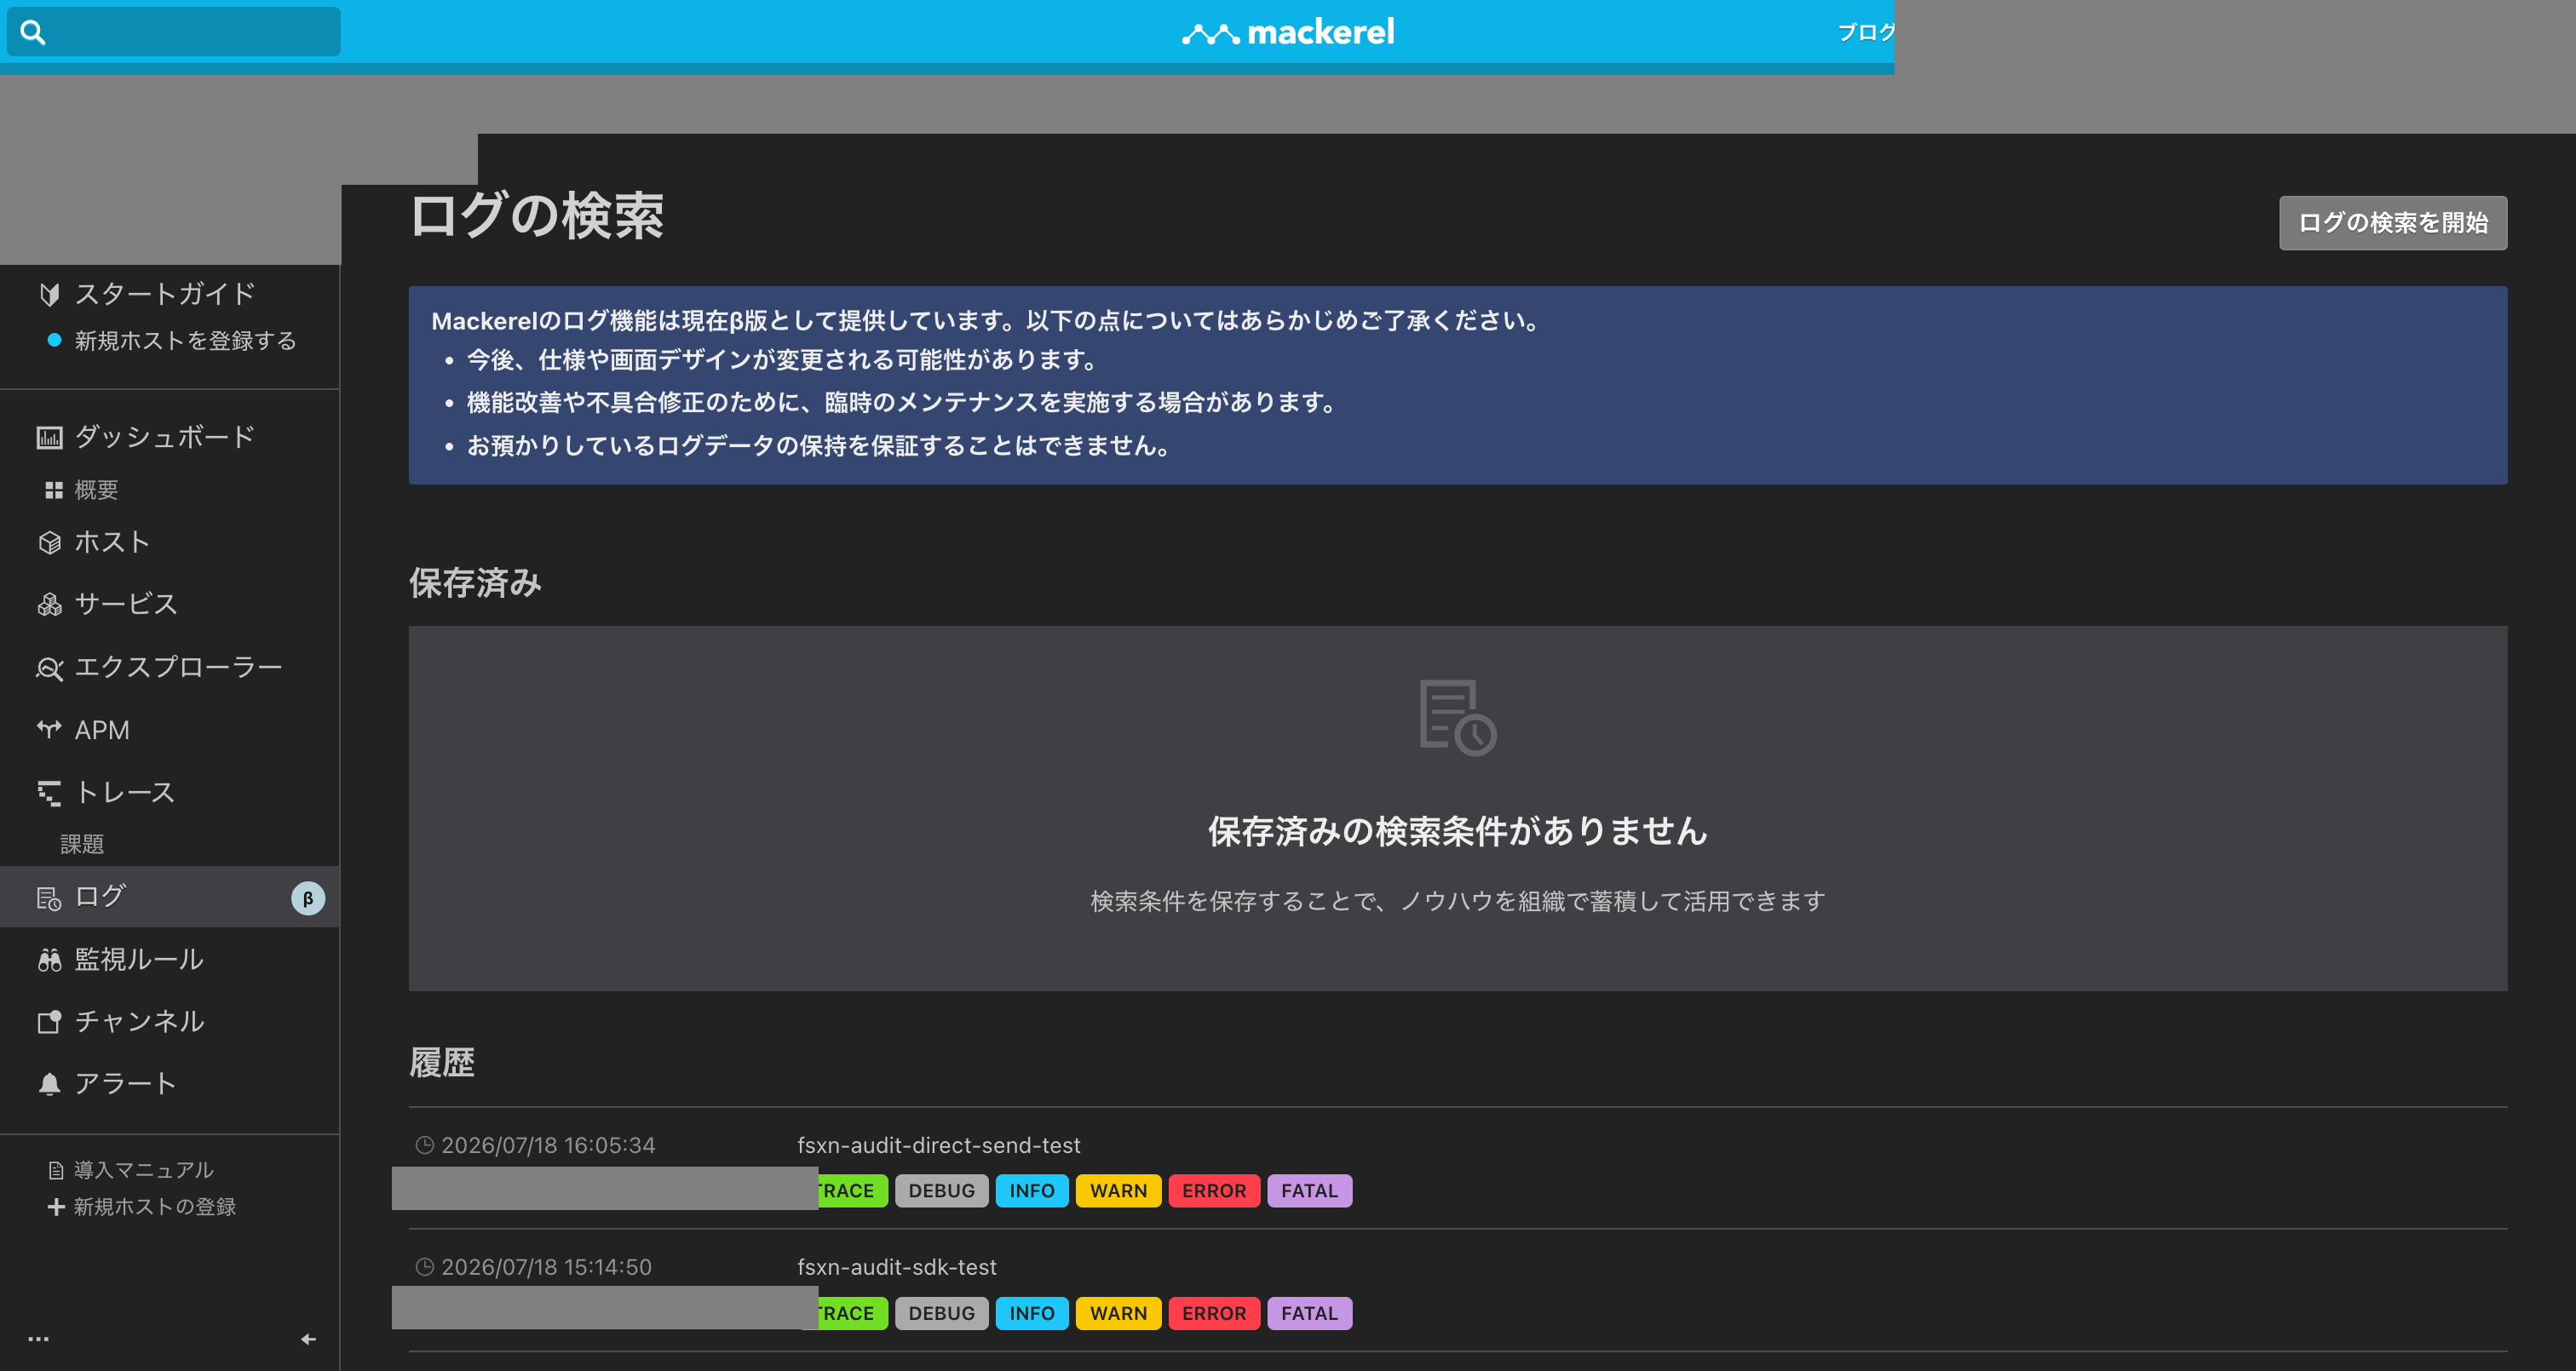Screen dimensions: 2576x1371
Task: Click 新規ホストを登録する link
Action: click(185, 341)
